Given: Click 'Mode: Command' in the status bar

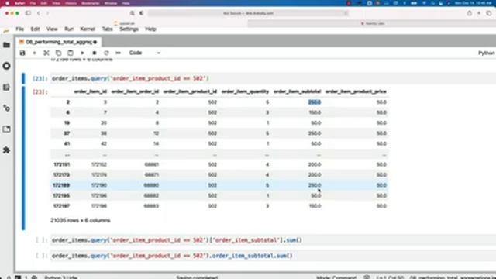Looking at the screenshot, I should click(x=336, y=277).
